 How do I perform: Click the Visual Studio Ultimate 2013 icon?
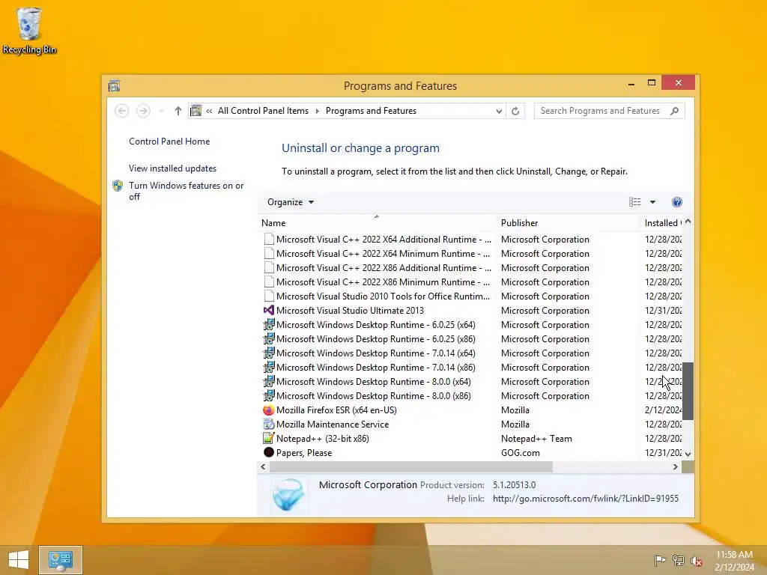(x=269, y=310)
